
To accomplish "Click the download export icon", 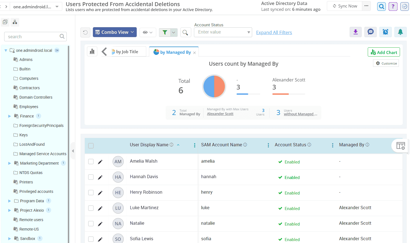I will (x=356, y=32).
